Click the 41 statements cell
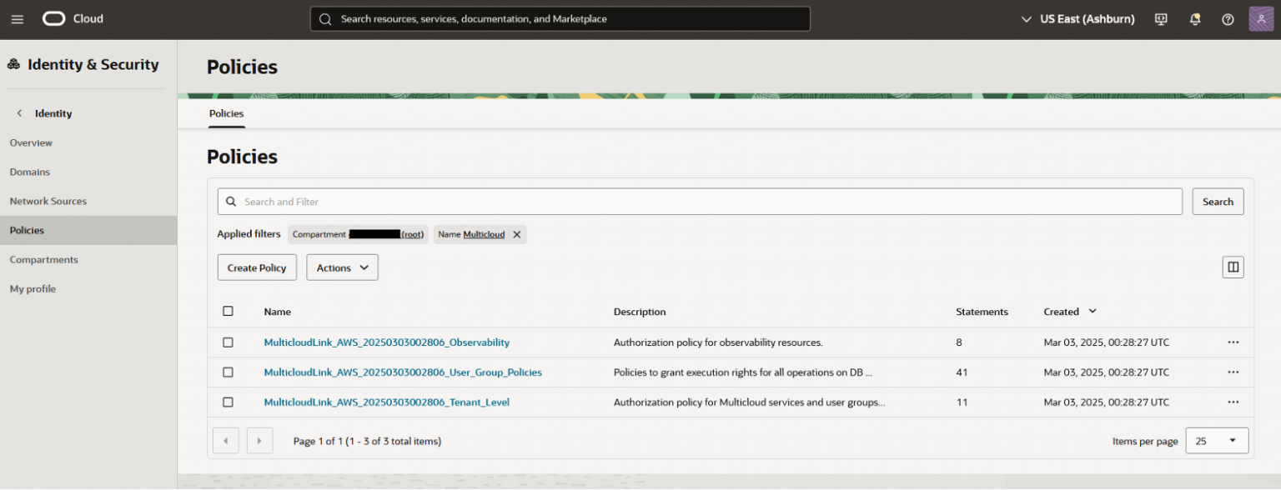The image size is (1281, 490). point(962,372)
